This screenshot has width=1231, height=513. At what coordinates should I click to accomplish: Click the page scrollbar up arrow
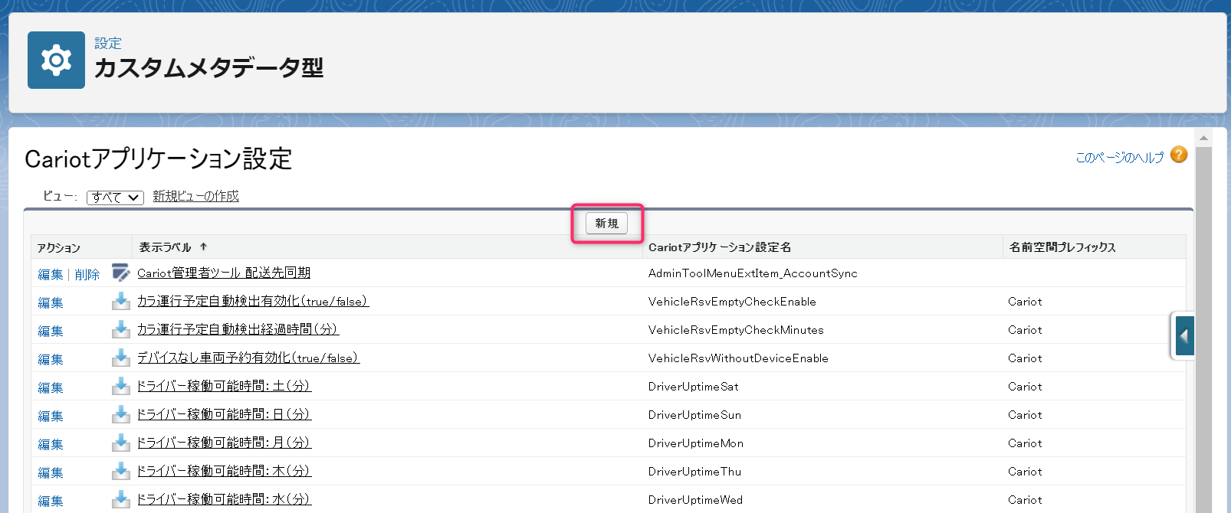click(x=1203, y=138)
